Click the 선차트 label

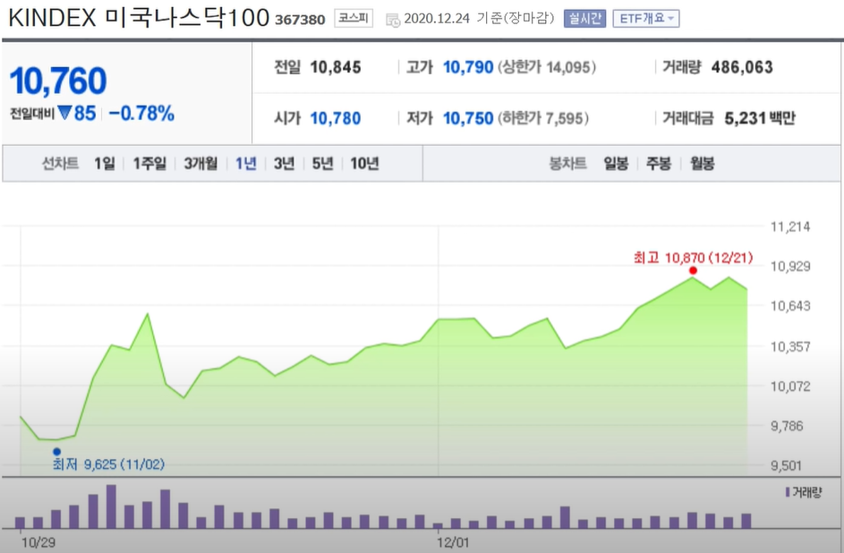[x=60, y=163]
